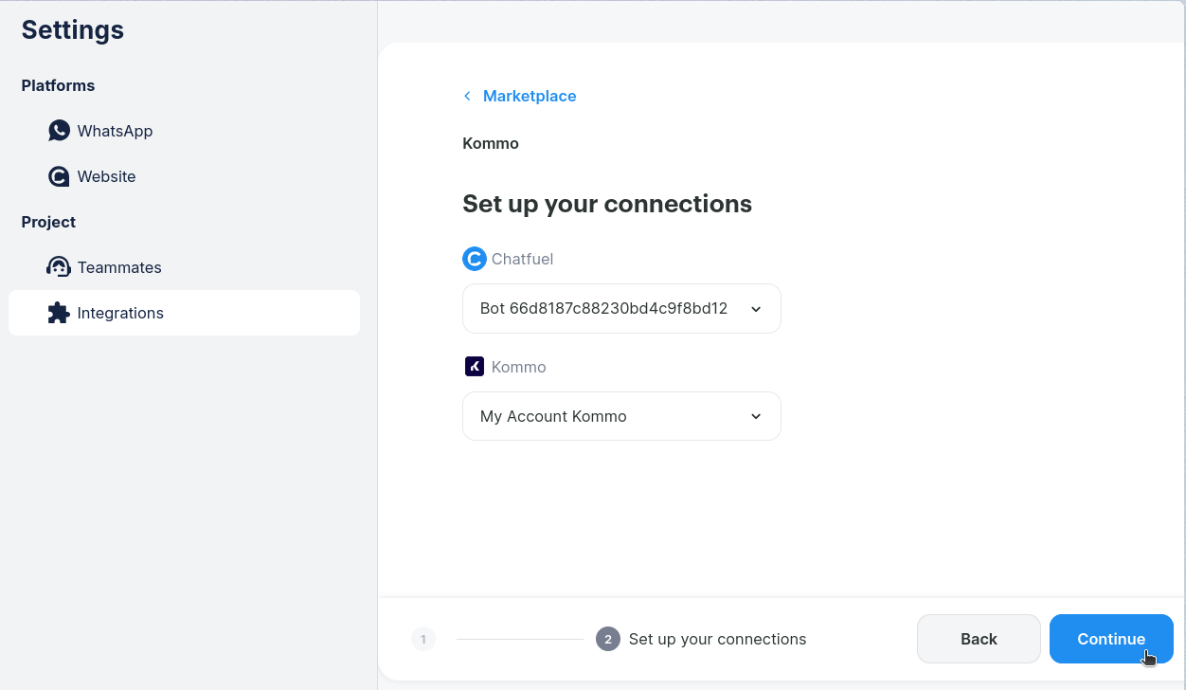Image resolution: width=1186 pixels, height=690 pixels.
Task: Click the WhatsApp logo icon
Action: pyautogui.click(x=59, y=131)
